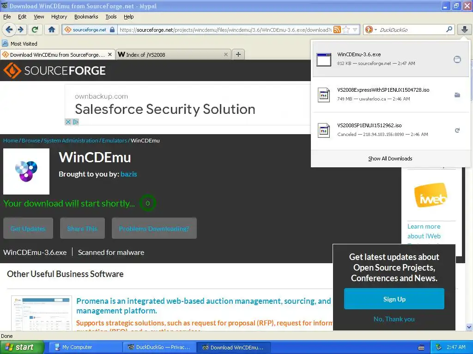This screenshot has height=354, width=473.
Task: Switch to My Computer taskbar window
Action: pyautogui.click(x=85, y=347)
